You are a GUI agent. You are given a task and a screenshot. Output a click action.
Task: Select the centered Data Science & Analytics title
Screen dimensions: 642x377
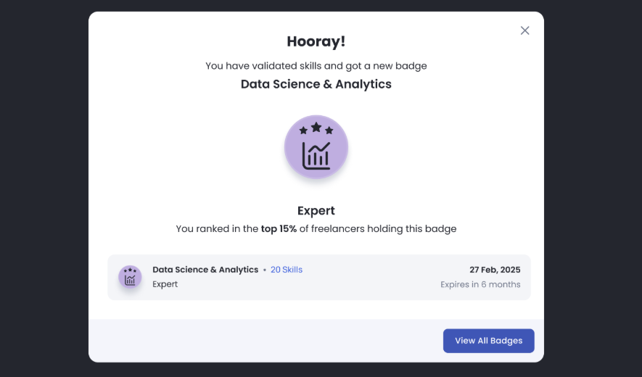[316, 84]
